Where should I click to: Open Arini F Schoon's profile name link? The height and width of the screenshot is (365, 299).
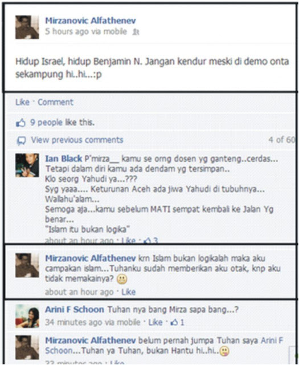[x=75, y=310]
